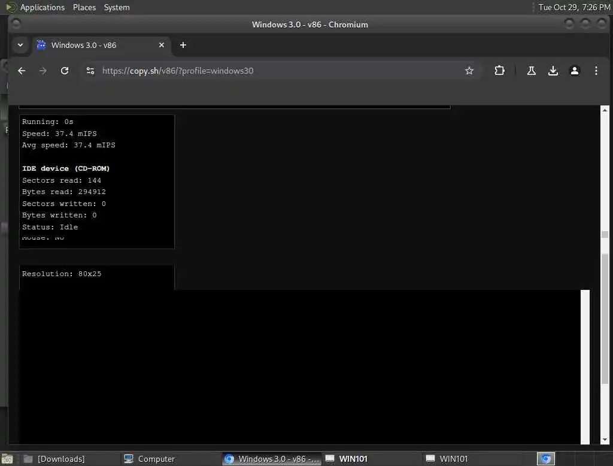Open the Extensions puzzle icon
This screenshot has width=613, height=466.
pos(499,71)
